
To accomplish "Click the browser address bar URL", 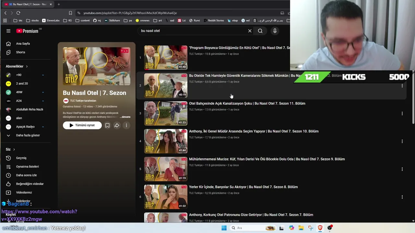I will pyautogui.click(x=130, y=13).
